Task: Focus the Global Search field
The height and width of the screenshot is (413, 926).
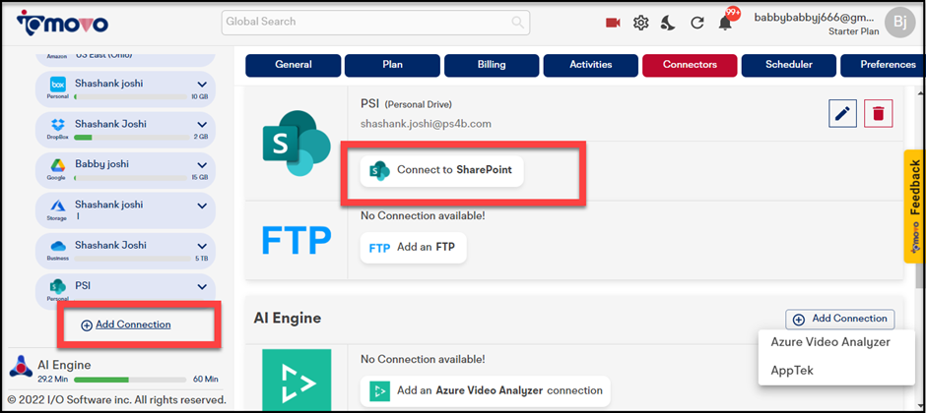Action: point(375,23)
